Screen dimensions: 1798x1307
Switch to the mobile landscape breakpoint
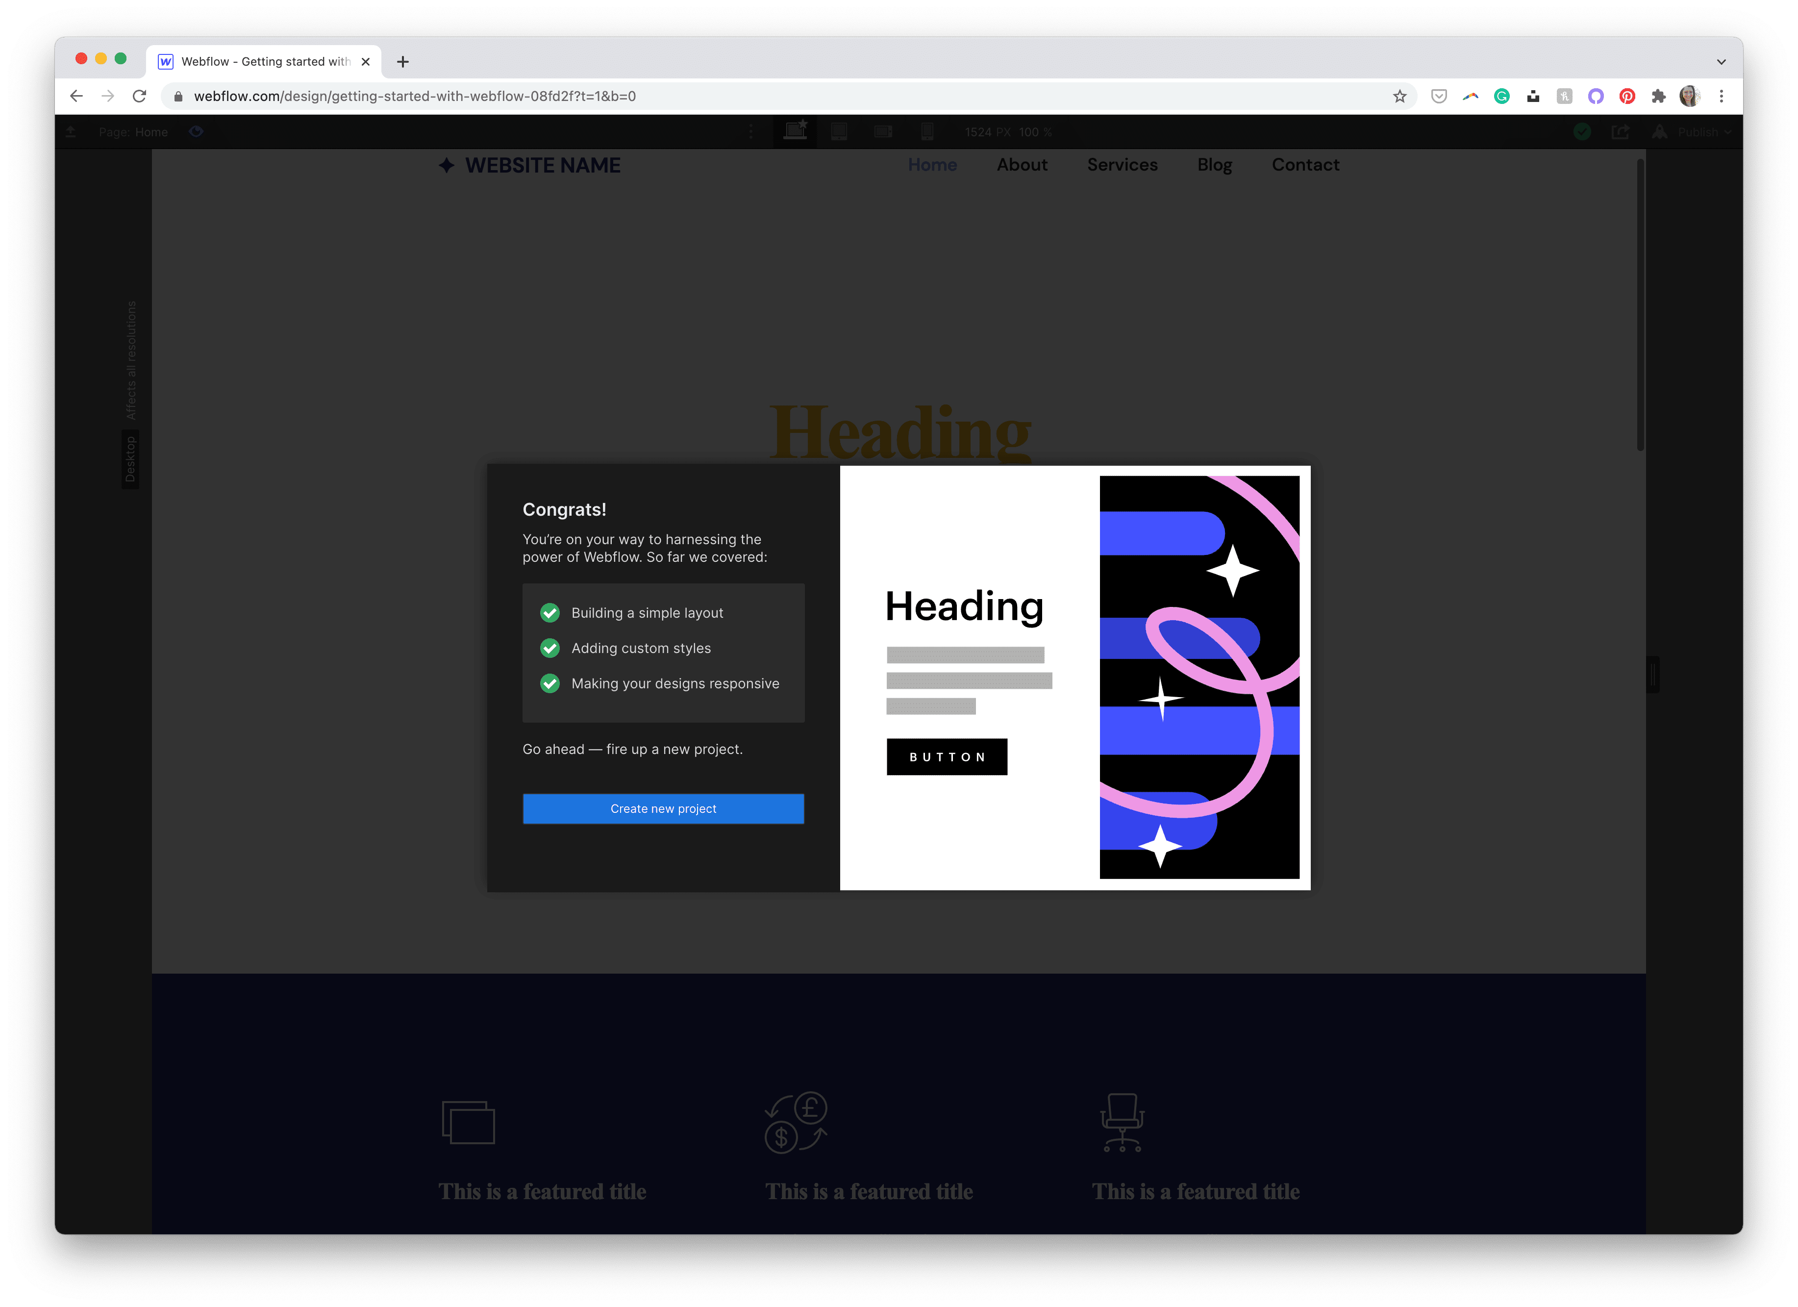coord(883,132)
